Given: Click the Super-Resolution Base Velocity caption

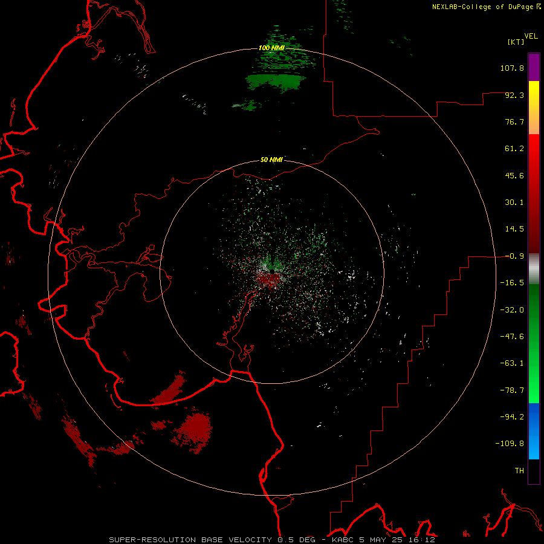Looking at the screenshot, I should point(271,540).
